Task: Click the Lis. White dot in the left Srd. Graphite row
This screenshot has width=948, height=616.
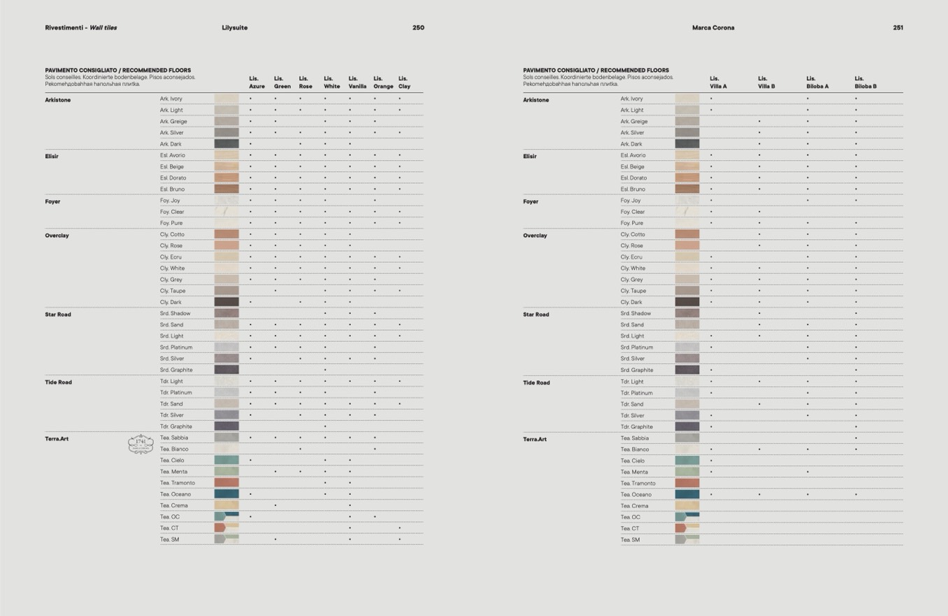Action: [x=325, y=370]
